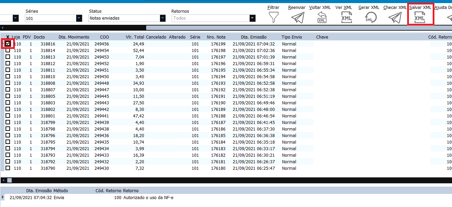Click COO value 249441

102,116
